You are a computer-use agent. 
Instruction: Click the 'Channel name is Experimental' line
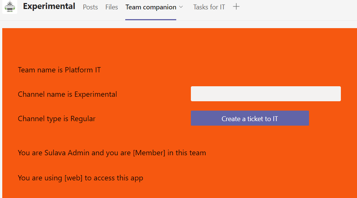click(67, 94)
